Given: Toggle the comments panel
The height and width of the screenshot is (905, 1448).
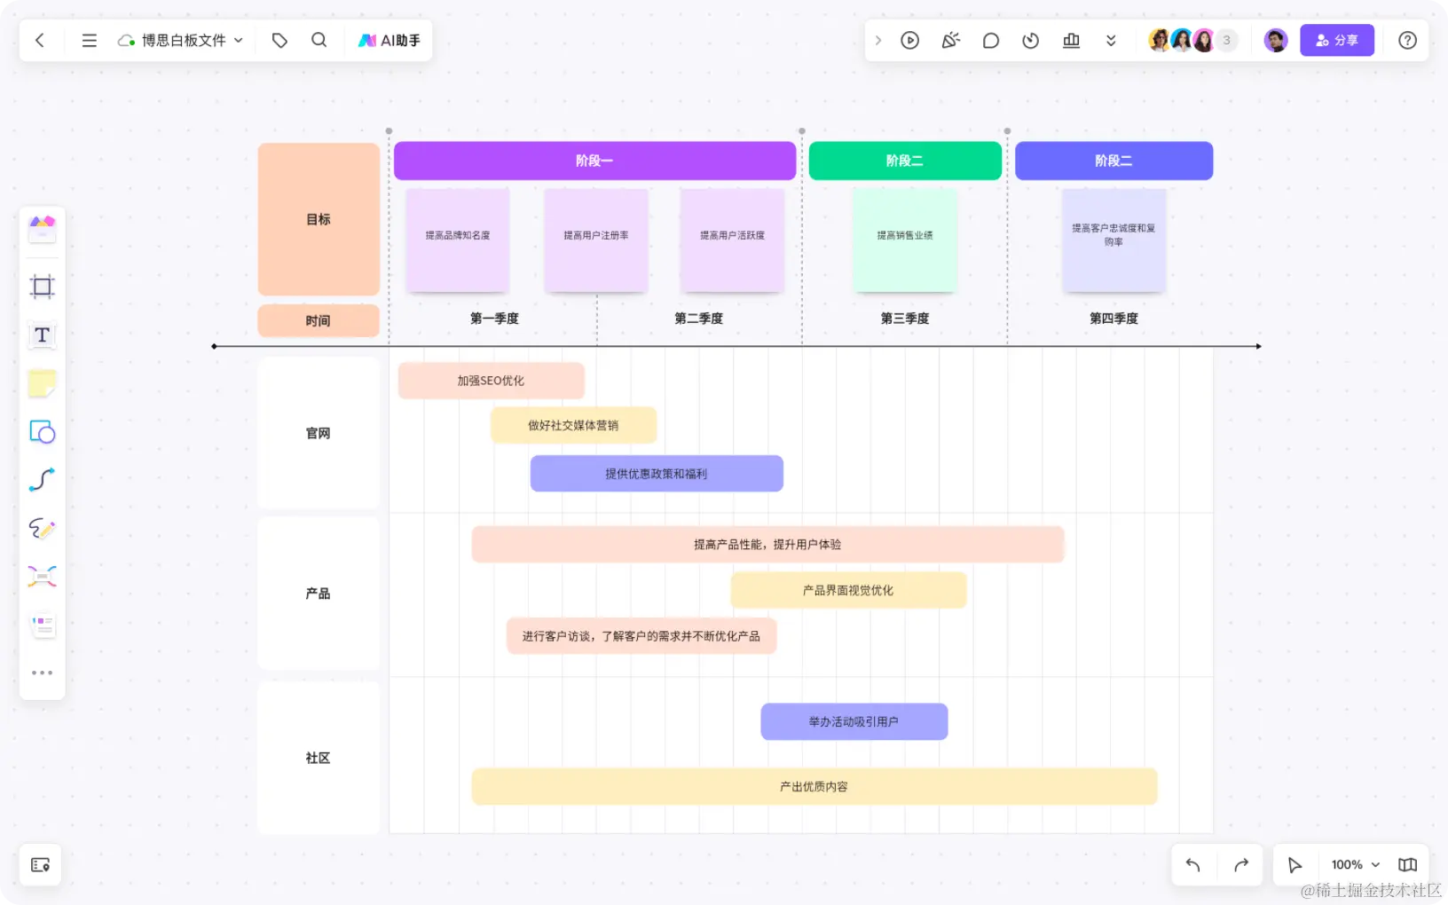Looking at the screenshot, I should (992, 40).
